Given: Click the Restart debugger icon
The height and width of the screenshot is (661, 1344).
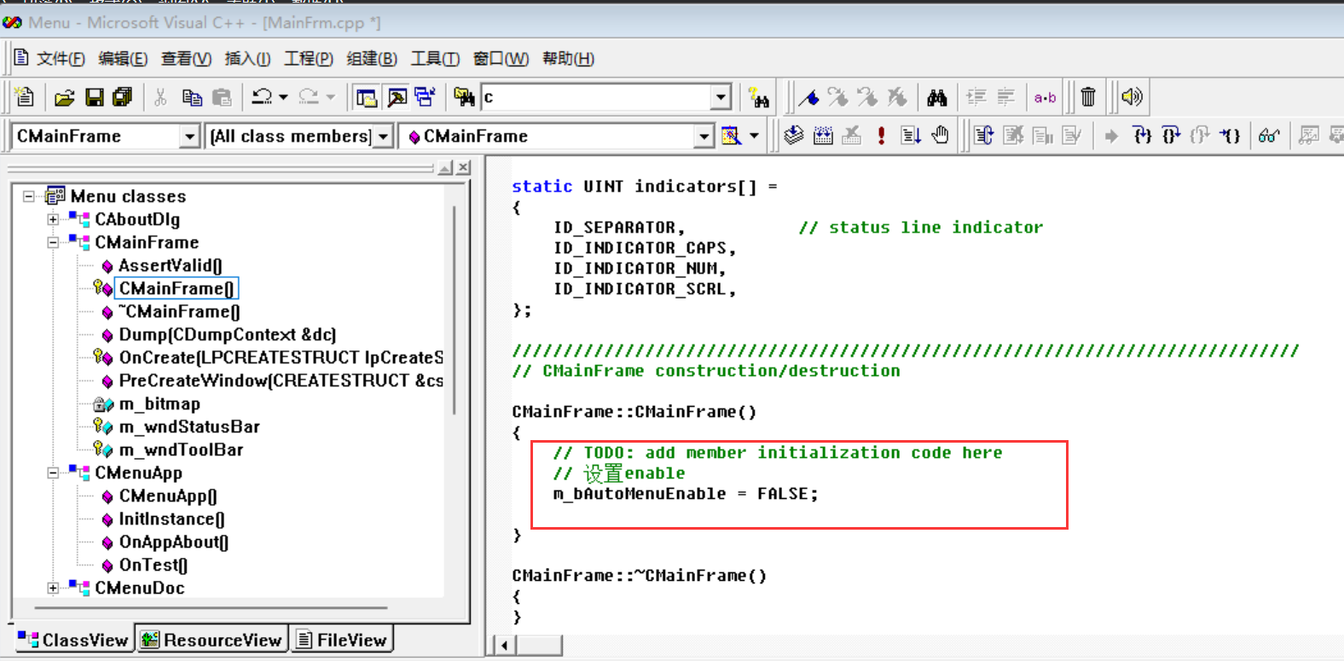Looking at the screenshot, I should [x=983, y=135].
